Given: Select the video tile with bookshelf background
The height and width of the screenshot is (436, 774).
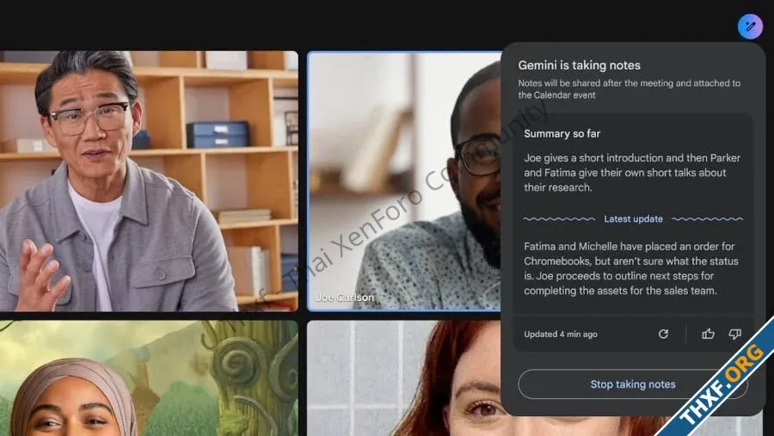Looking at the screenshot, I should pos(149,181).
